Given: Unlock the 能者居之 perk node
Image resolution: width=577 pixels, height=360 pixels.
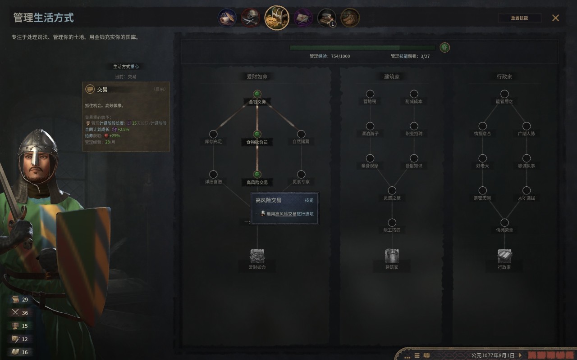Looking at the screenshot, I should 504,94.
